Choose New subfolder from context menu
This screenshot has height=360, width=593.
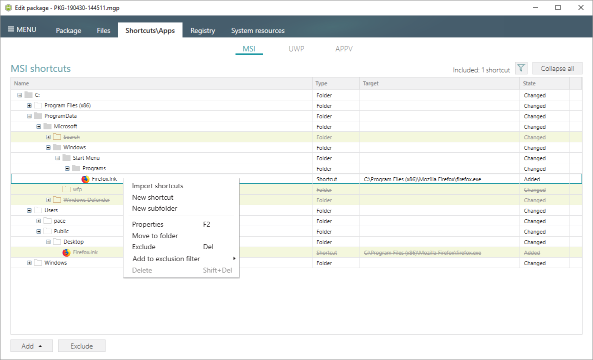(x=181, y=209)
